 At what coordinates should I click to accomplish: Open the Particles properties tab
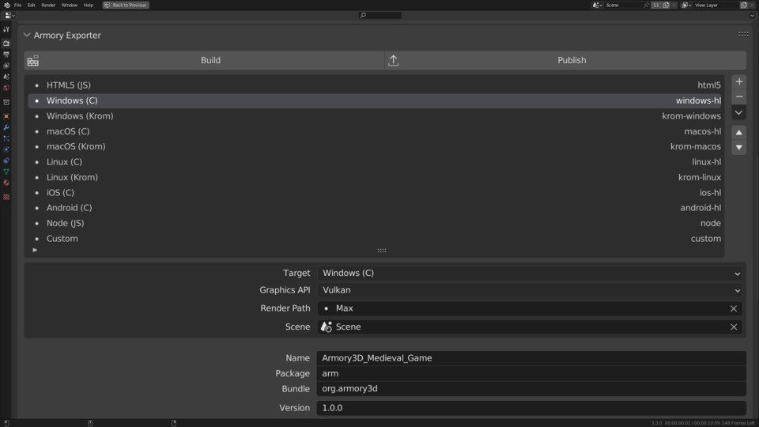pyautogui.click(x=6, y=139)
